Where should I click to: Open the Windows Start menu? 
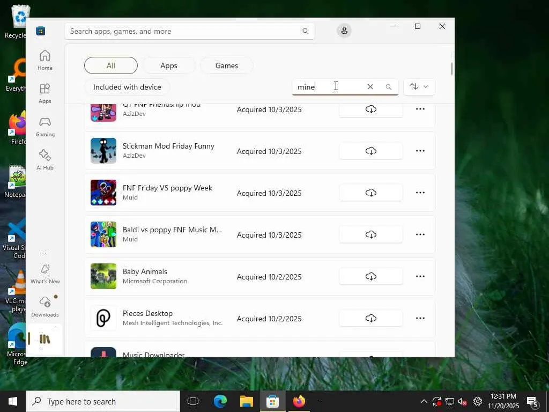coord(13,401)
